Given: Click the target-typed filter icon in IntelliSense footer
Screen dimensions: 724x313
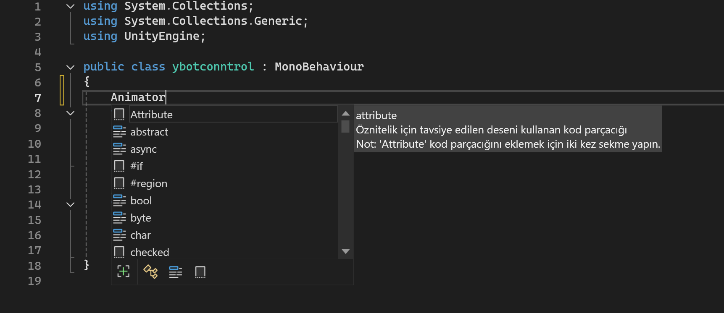Looking at the screenshot, I should click(x=124, y=272).
